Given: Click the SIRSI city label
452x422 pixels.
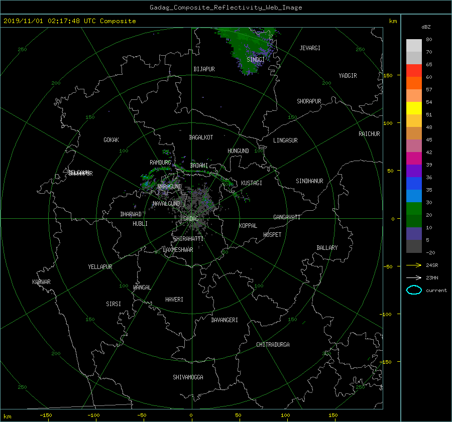Looking at the screenshot, I should coord(114,304).
